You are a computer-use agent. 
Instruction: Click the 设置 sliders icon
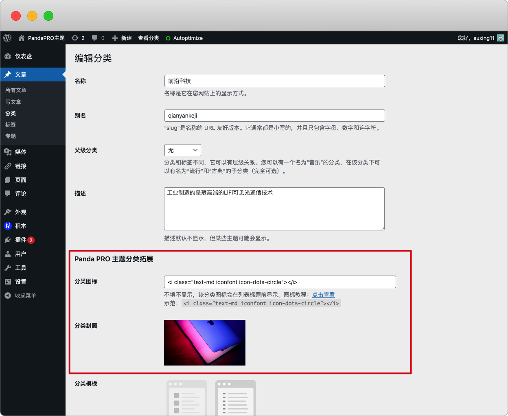pos(8,282)
